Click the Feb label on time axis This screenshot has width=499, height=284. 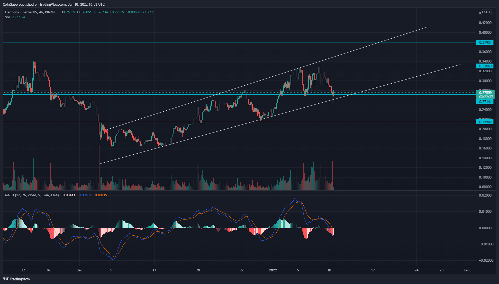(466, 270)
